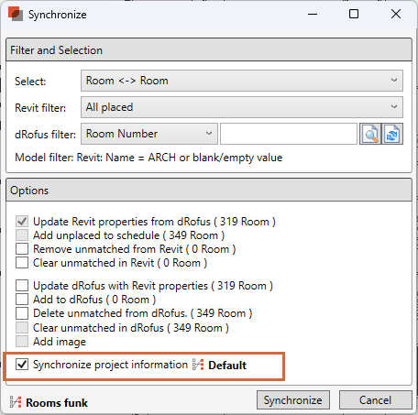The image size is (418, 415).
Task: Check Update dRofus with Revit properties
Action: [x=22, y=286]
